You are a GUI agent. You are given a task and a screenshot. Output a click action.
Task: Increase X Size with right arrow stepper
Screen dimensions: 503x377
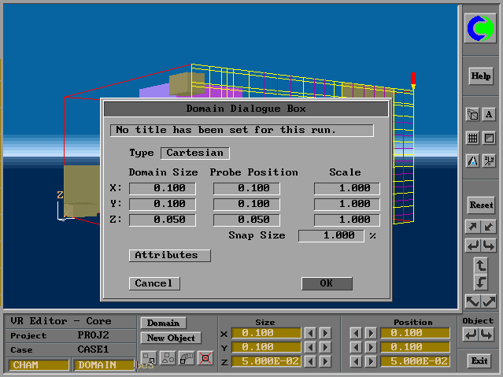[x=325, y=333]
